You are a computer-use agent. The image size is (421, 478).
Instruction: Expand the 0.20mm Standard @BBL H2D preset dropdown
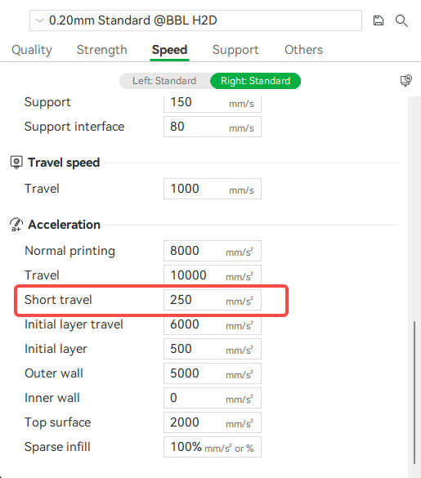[x=195, y=20]
